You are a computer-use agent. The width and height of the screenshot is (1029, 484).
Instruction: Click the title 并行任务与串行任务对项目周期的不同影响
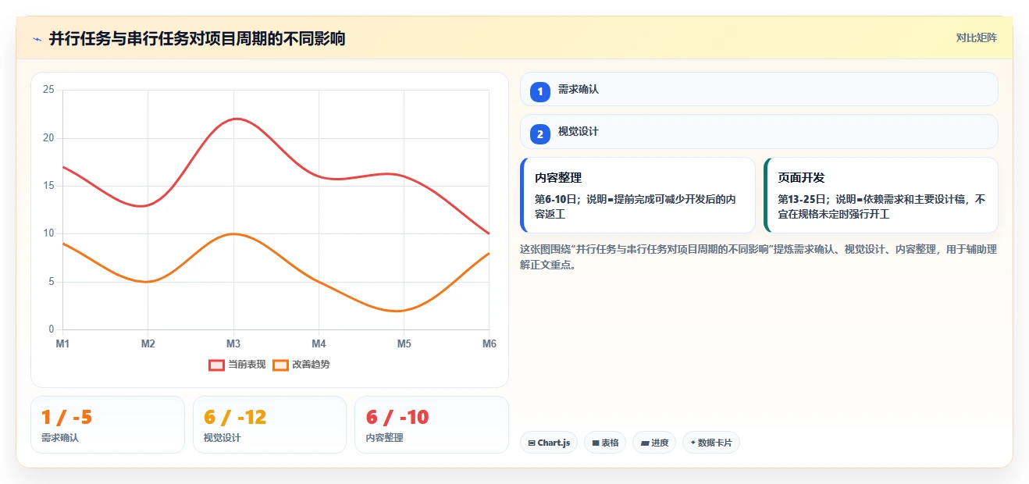pyautogui.click(x=197, y=38)
